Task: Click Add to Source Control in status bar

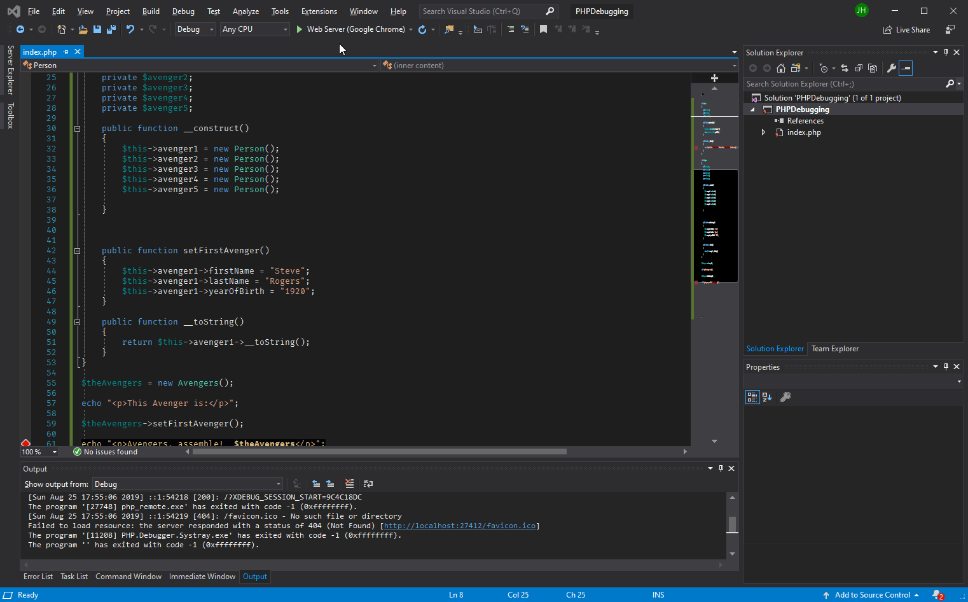Action: click(872, 595)
